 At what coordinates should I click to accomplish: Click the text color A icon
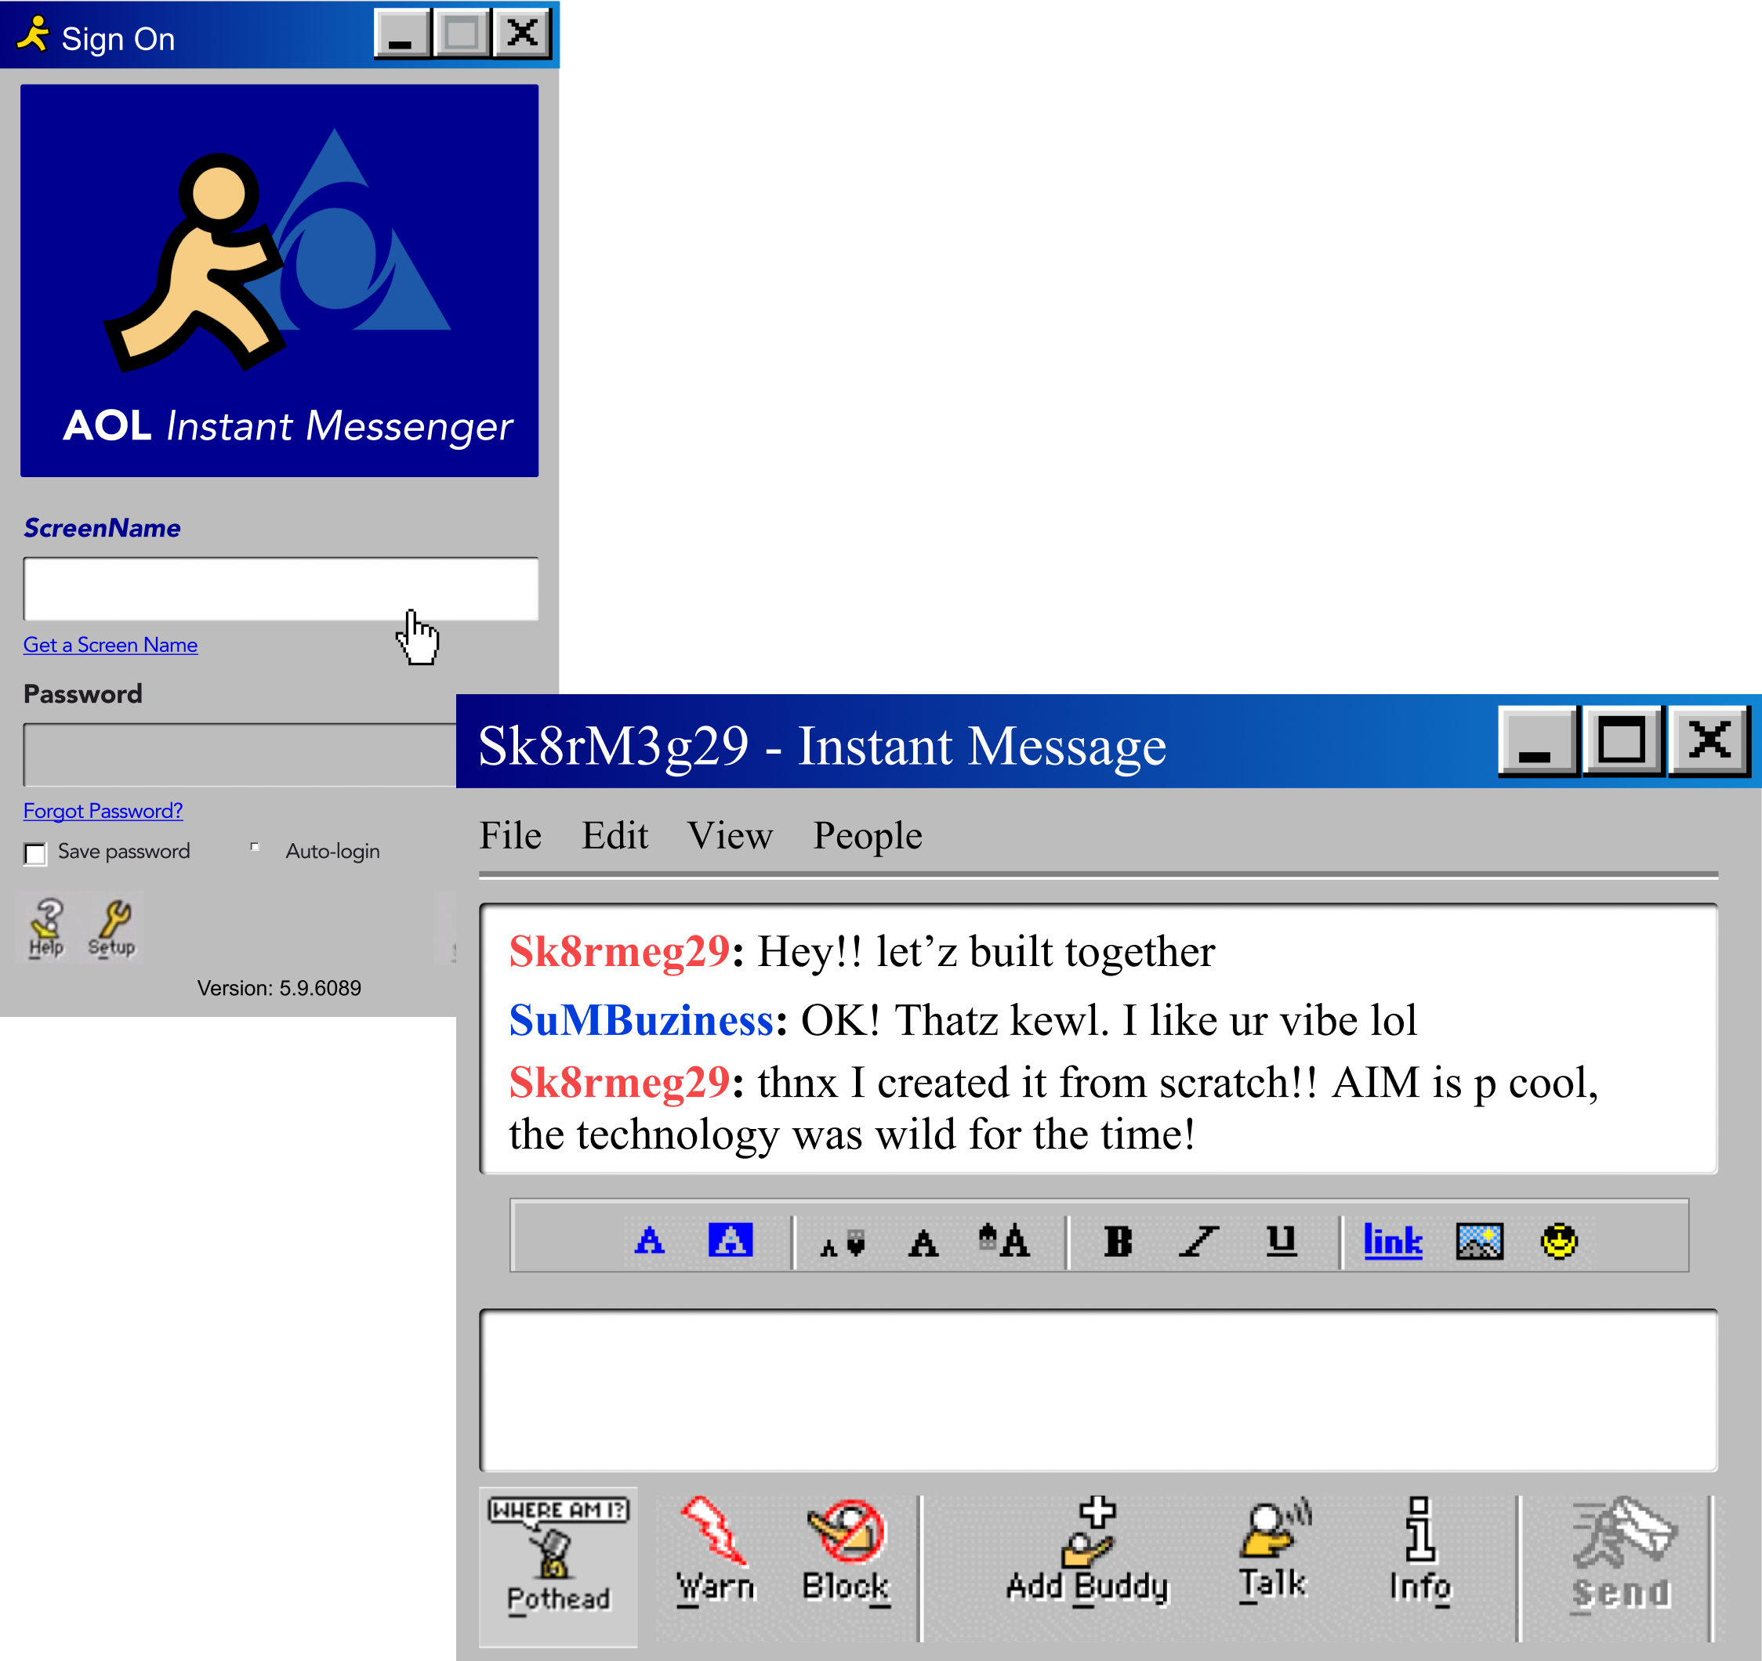pos(650,1240)
